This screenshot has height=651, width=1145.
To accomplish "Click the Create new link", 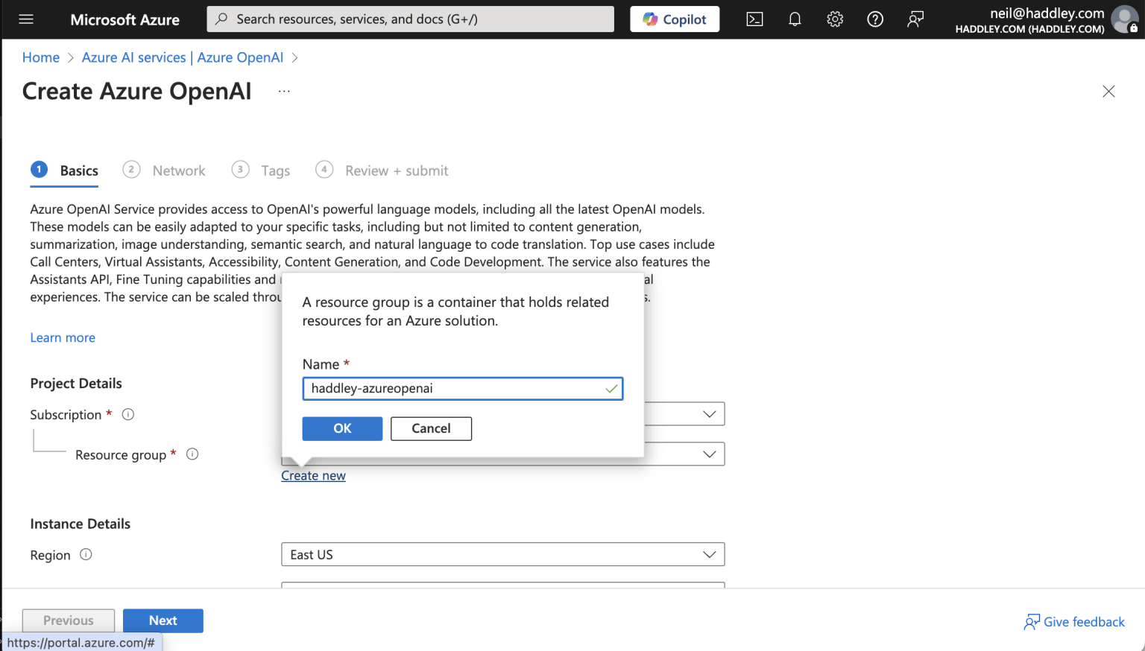I will [x=313, y=476].
